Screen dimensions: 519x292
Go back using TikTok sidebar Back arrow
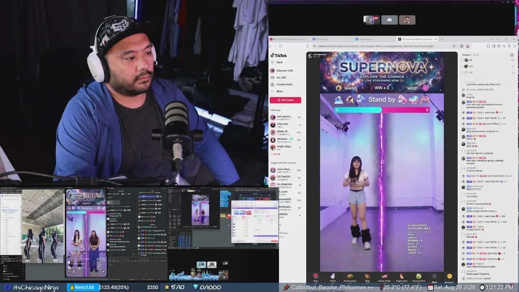click(272, 62)
